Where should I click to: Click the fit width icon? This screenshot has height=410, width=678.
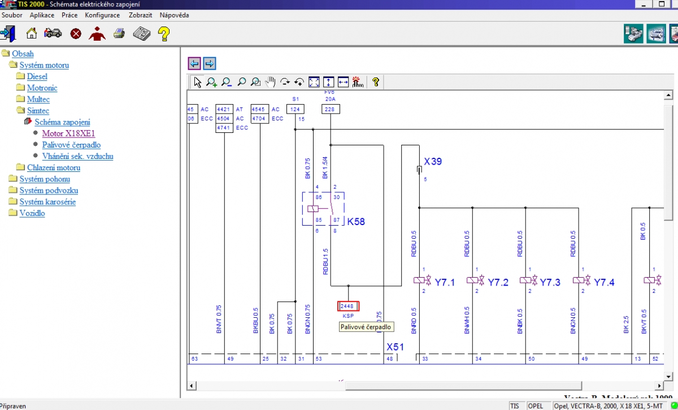[x=343, y=82]
